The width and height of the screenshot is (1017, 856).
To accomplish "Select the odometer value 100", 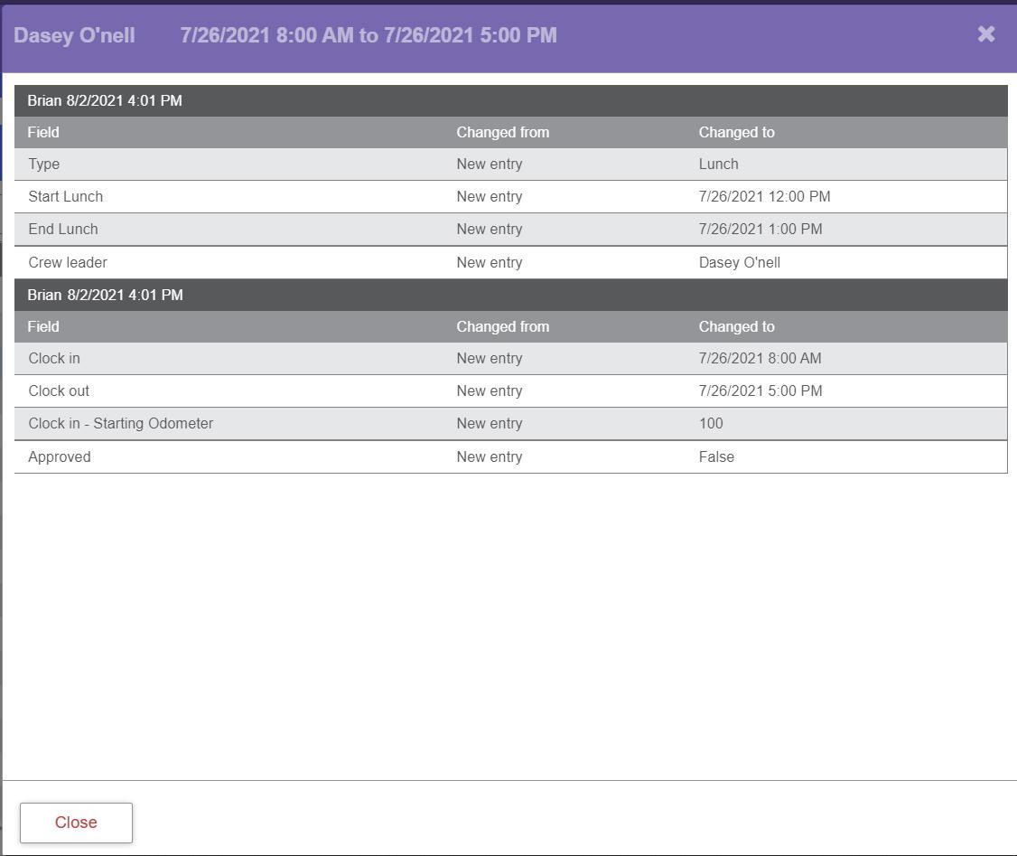I will (711, 424).
